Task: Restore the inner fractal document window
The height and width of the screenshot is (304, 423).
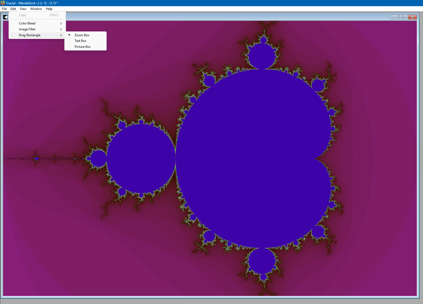Action: click(403, 17)
